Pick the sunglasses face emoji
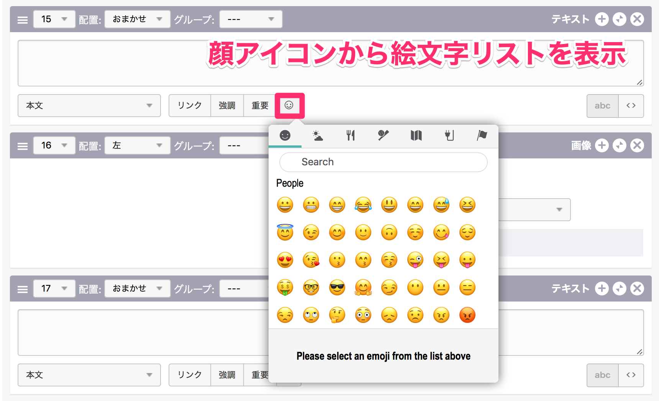 [x=337, y=288]
